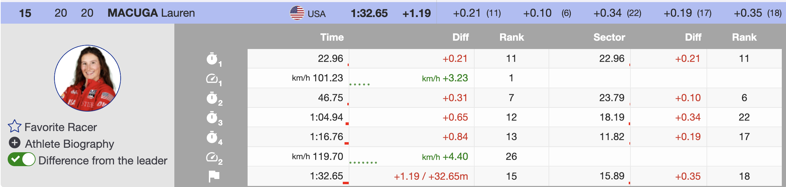Click the Favorite Racer label
786x187 pixels.
(x=61, y=127)
